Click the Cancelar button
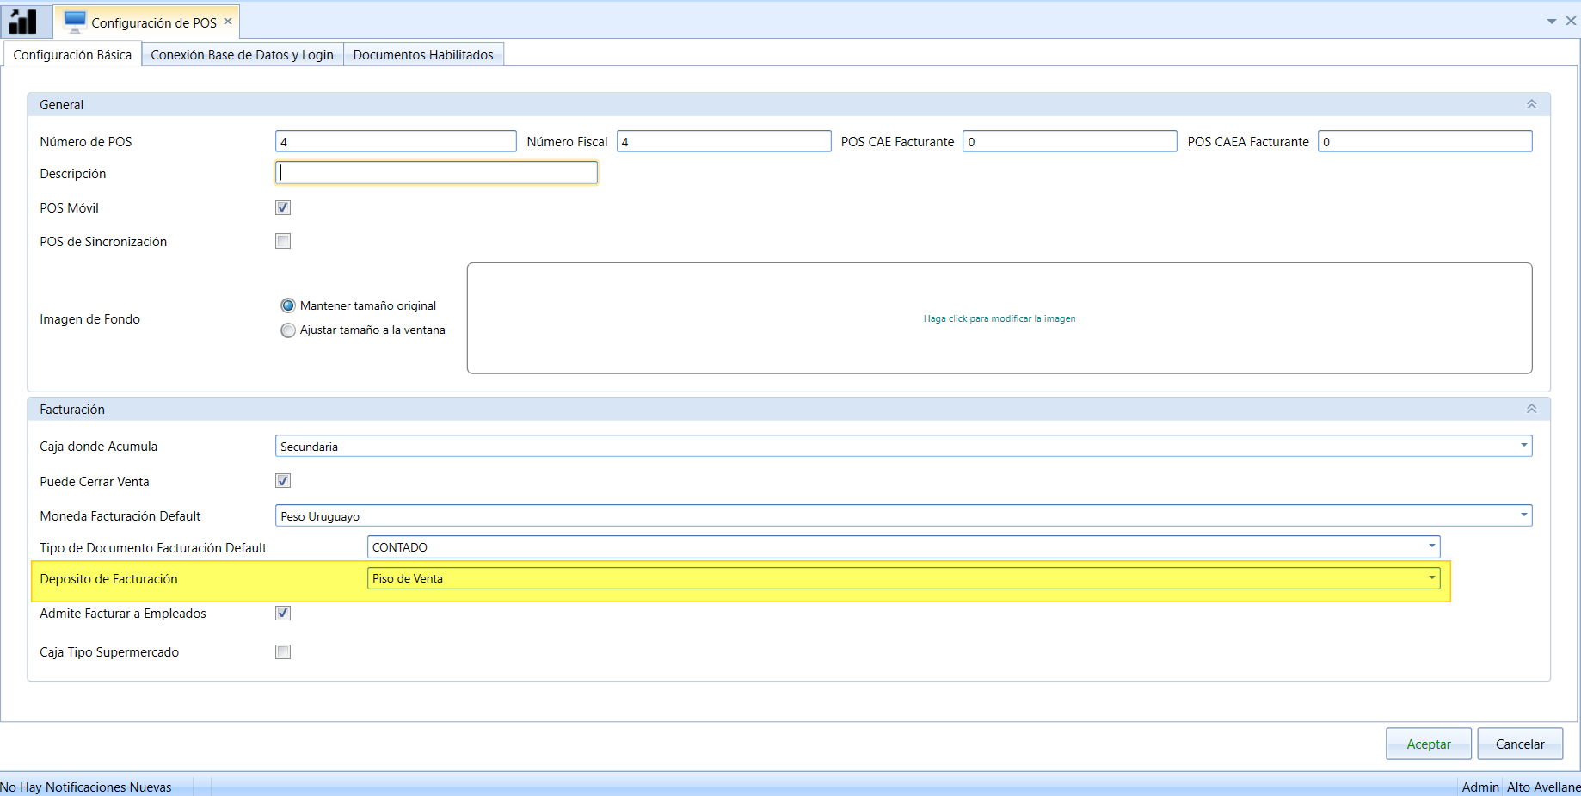 (x=1520, y=744)
